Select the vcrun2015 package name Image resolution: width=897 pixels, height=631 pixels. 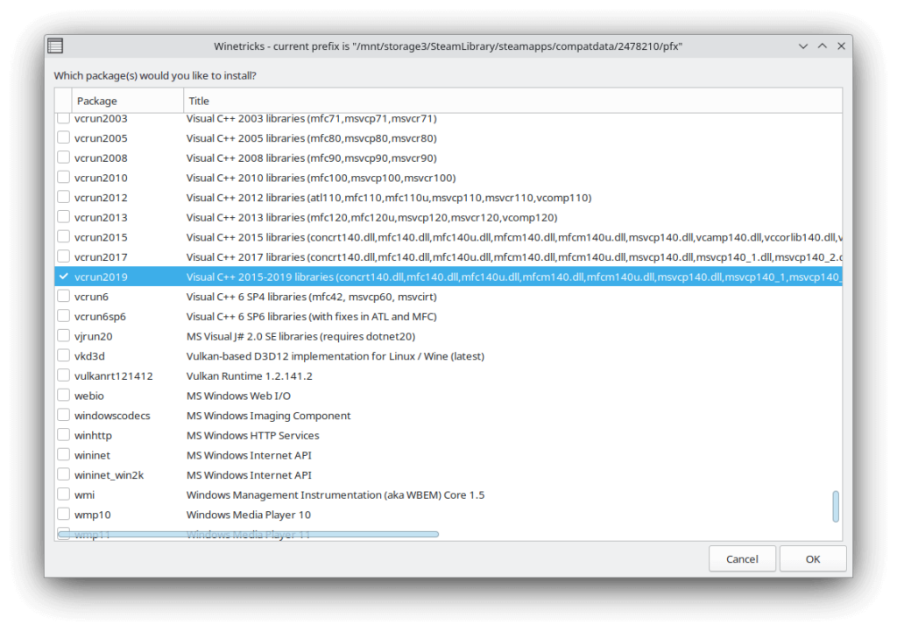coord(101,237)
